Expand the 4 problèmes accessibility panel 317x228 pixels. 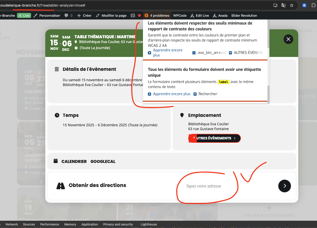click(x=157, y=15)
